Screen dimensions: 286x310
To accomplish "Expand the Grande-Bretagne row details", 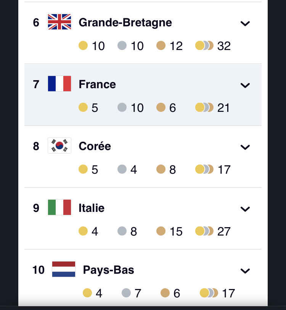I will [x=245, y=24].
